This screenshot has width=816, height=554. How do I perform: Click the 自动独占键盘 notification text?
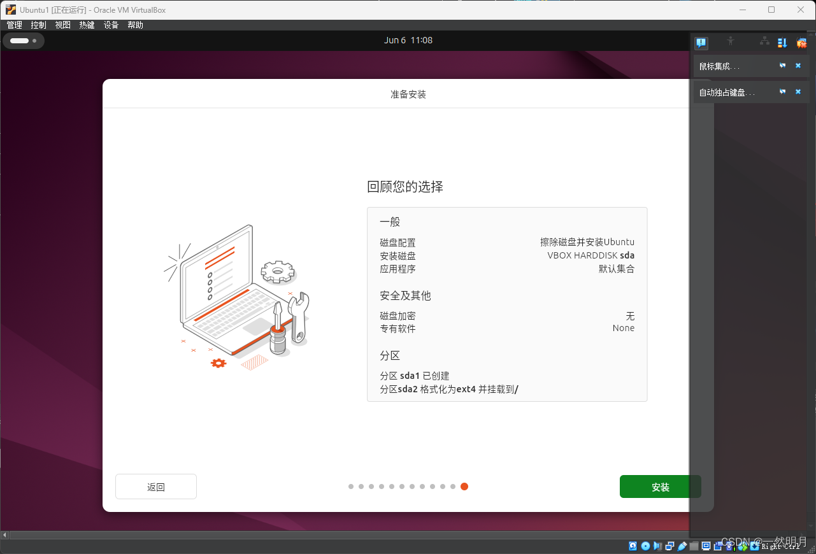[x=727, y=92]
